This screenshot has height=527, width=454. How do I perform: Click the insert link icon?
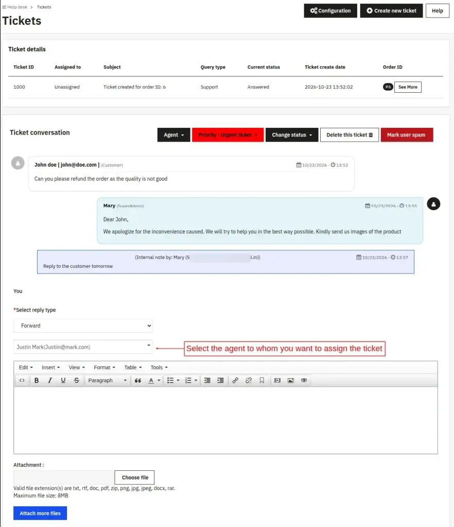coord(235,380)
